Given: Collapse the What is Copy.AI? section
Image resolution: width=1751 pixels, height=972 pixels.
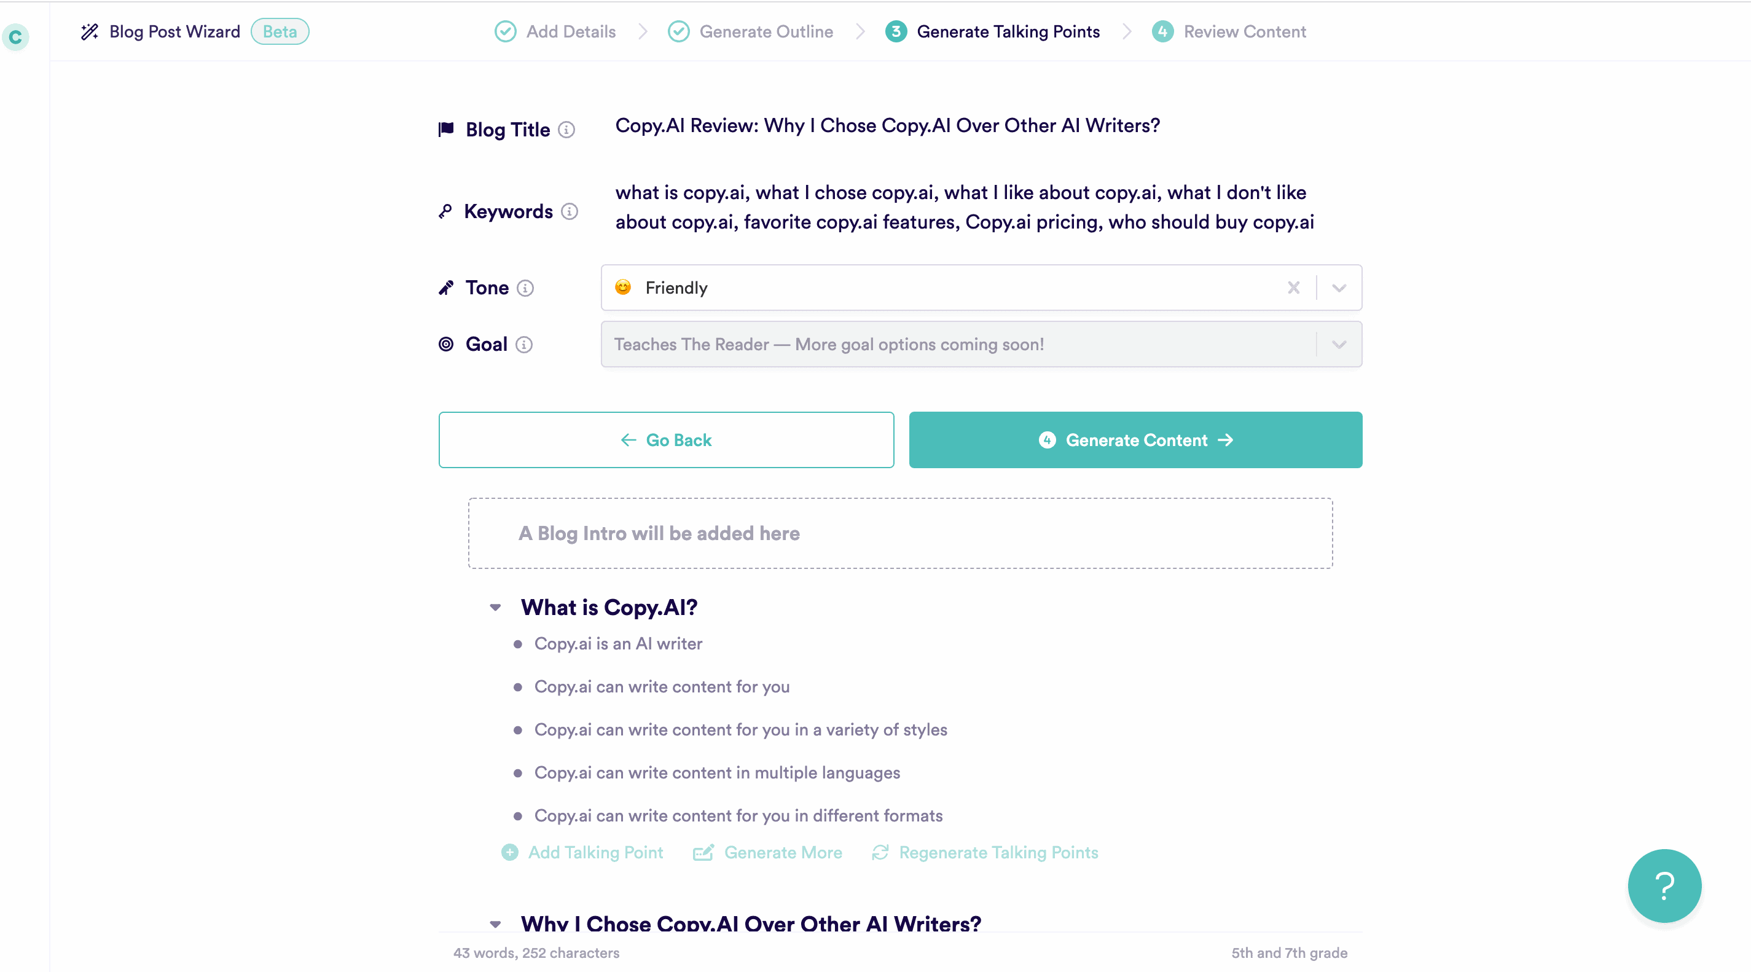Looking at the screenshot, I should point(496,608).
